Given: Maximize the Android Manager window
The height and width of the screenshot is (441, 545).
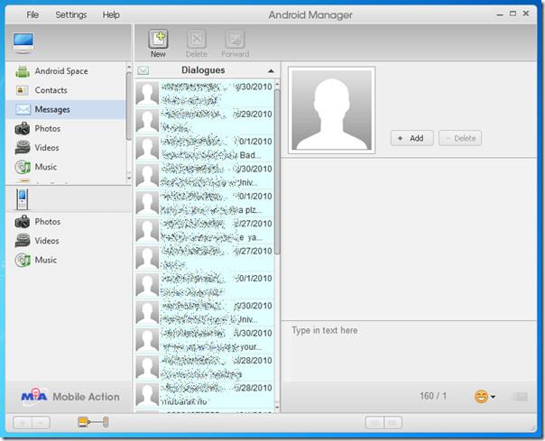Looking at the screenshot, I should coord(513,14).
